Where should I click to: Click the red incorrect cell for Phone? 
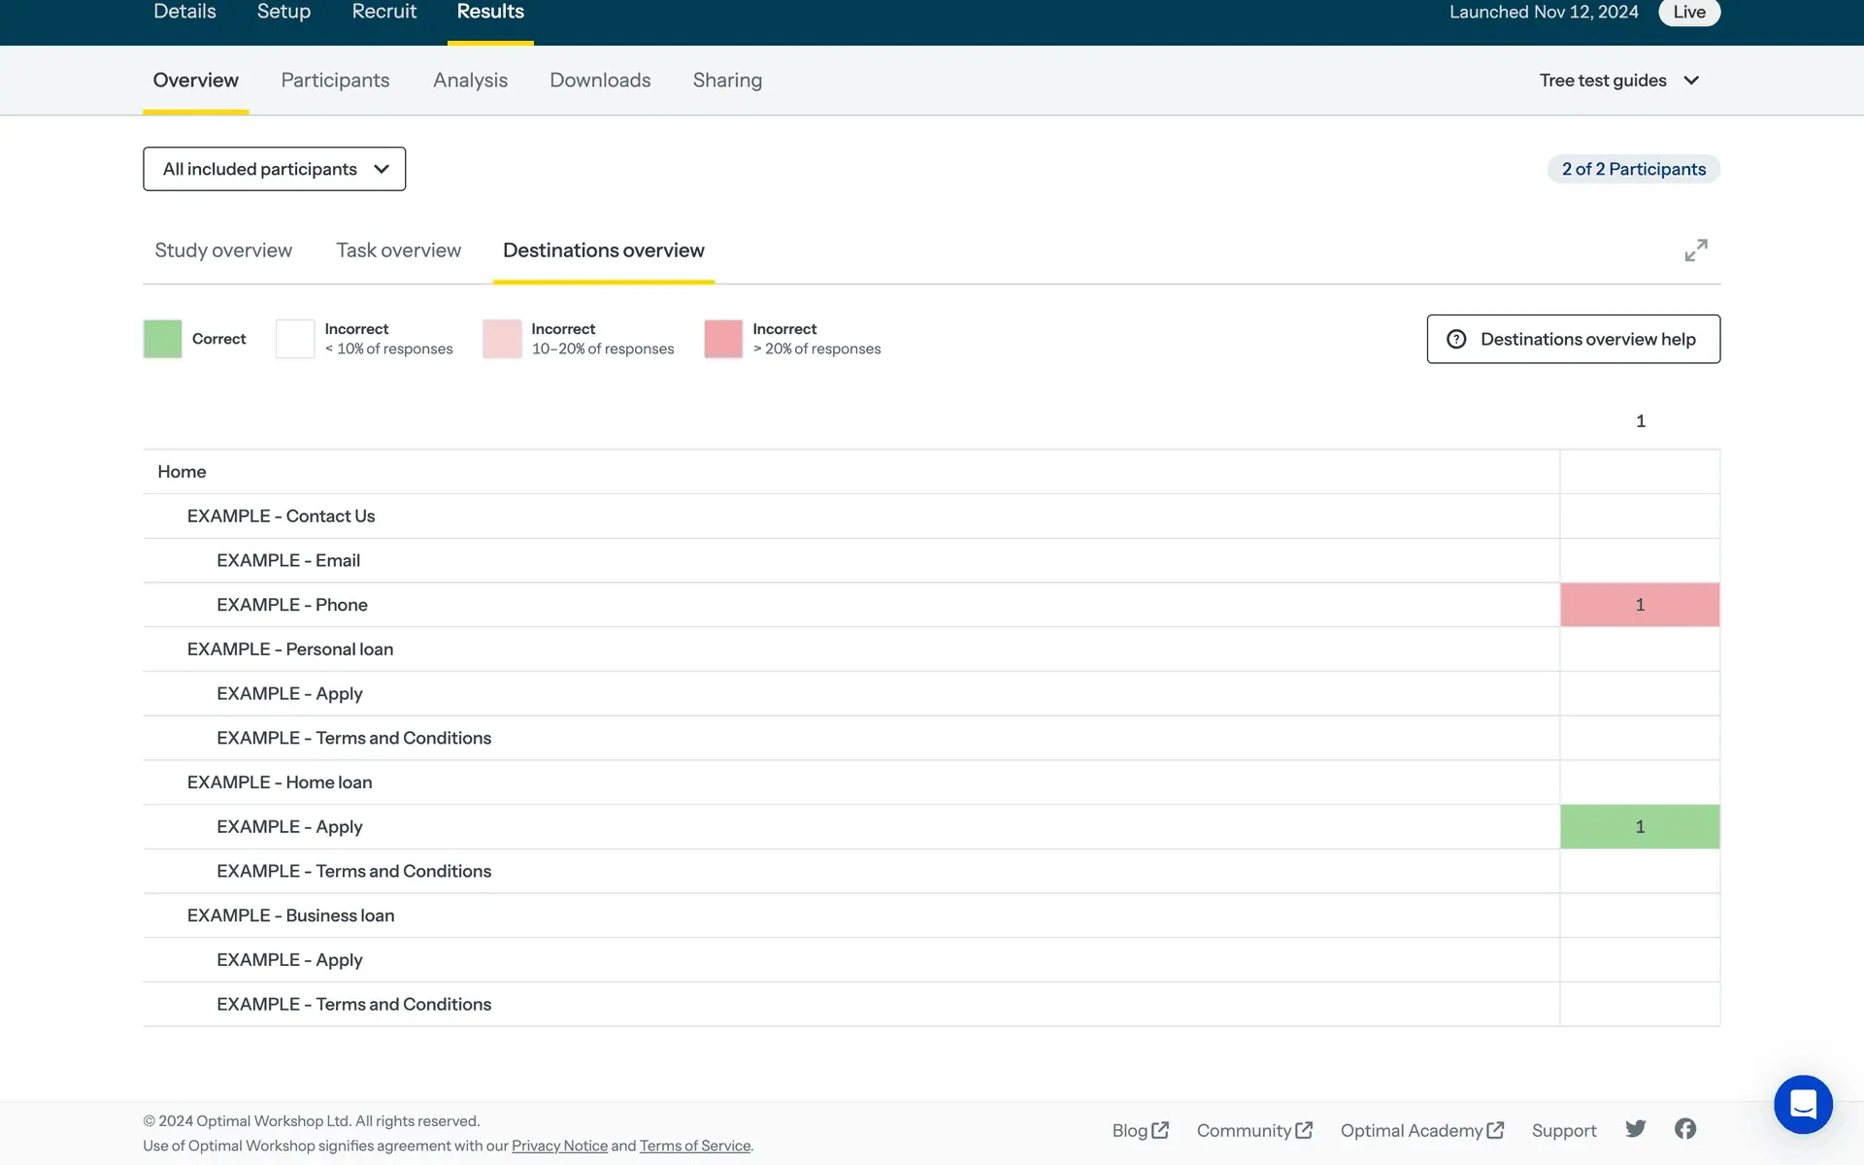point(1639,605)
